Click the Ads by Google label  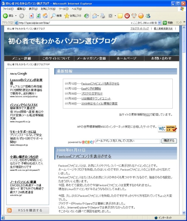pos(19,73)
